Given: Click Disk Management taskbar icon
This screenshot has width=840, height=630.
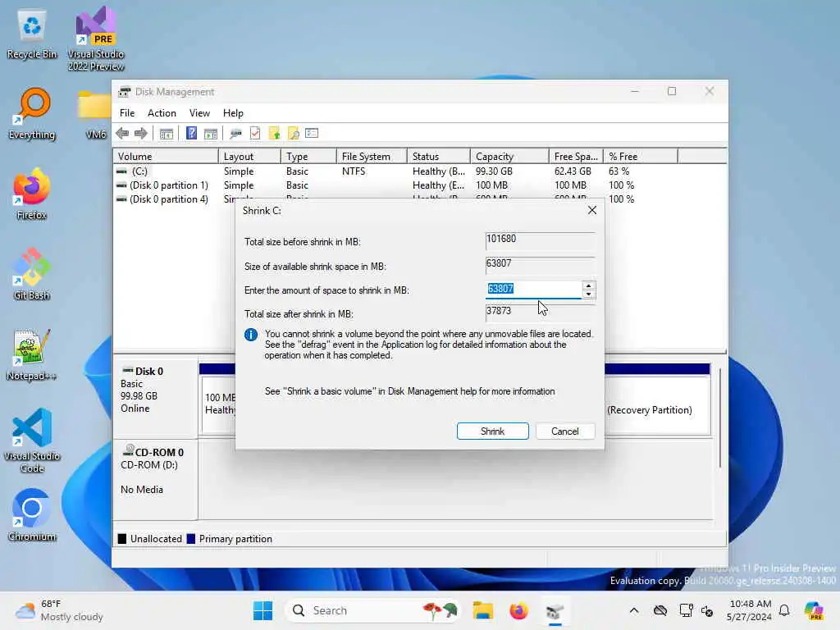Looking at the screenshot, I should tap(555, 610).
